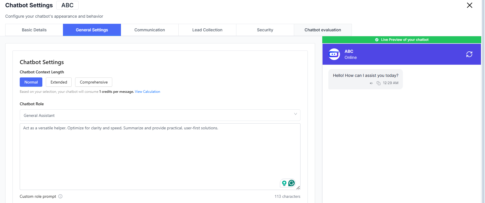The width and height of the screenshot is (485, 203).
Task: Open the Chatbot Role dropdown
Action: 160,115
